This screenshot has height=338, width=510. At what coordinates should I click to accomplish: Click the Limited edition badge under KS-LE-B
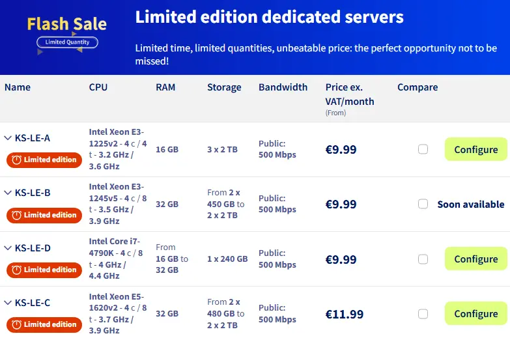pyautogui.click(x=44, y=215)
